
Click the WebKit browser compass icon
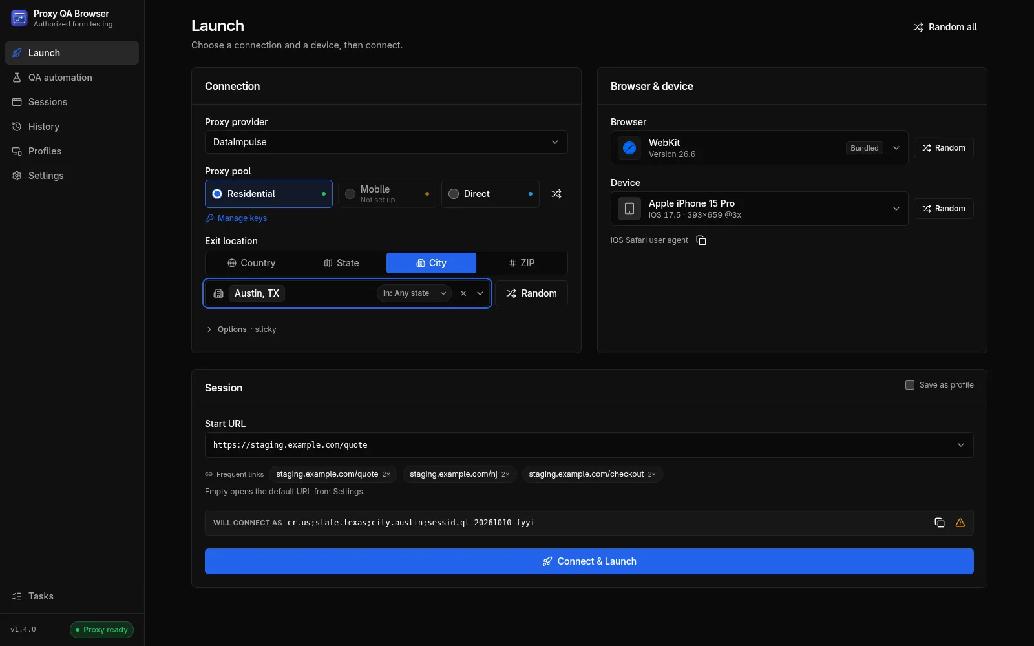pos(629,148)
